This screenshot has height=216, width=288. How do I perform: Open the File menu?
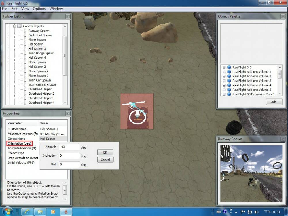pyautogui.click(x=5, y=9)
